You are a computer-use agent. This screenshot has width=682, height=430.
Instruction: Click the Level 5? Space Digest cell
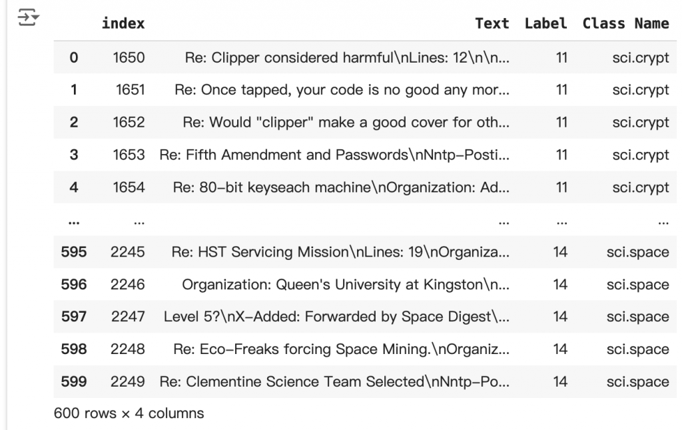coord(336,317)
